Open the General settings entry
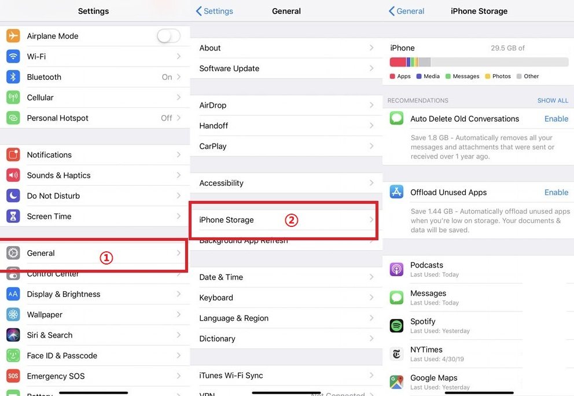The image size is (574, 396). [x=94, y=253]
